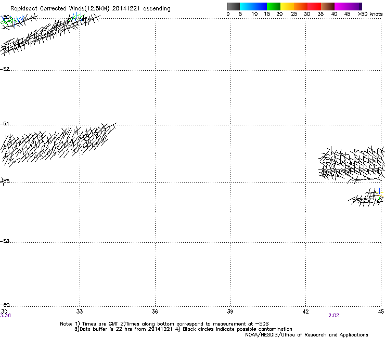Click the legend label '25' under the color bar

coord(294,14)
